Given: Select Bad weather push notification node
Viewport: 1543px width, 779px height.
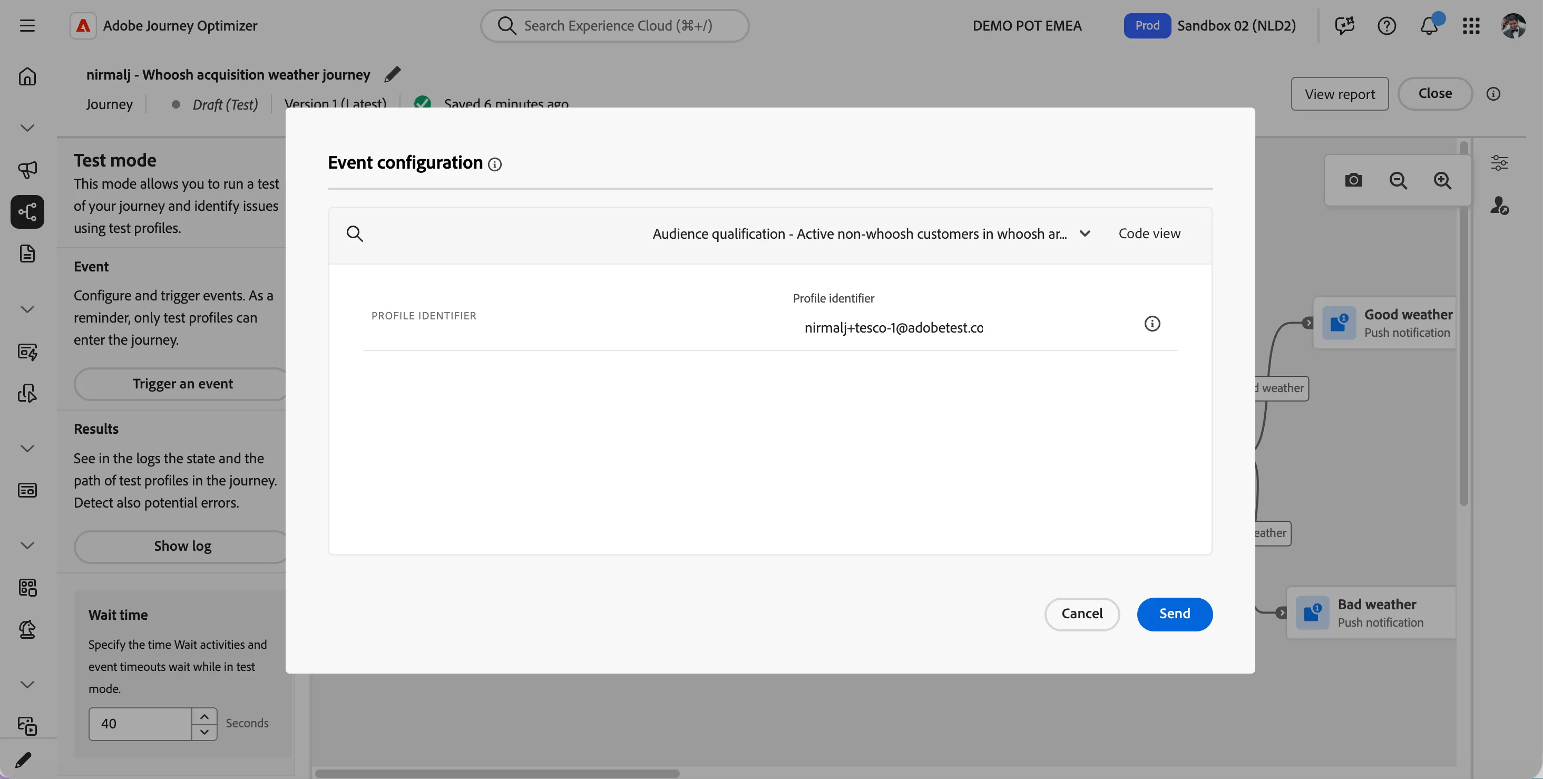Looking at the screenshot, I should pos(1372,613).
